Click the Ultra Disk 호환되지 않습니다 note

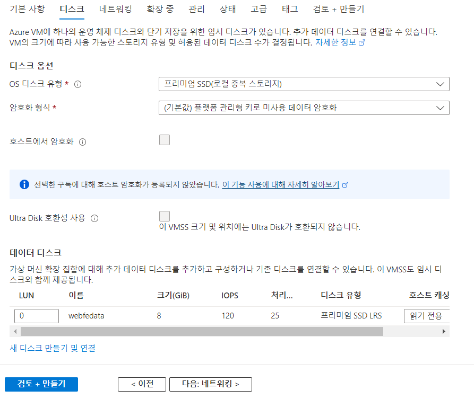tap(260, 227)
